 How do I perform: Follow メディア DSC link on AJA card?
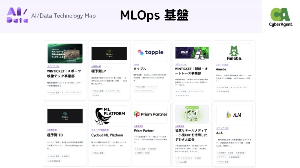(x=222, y=128)
